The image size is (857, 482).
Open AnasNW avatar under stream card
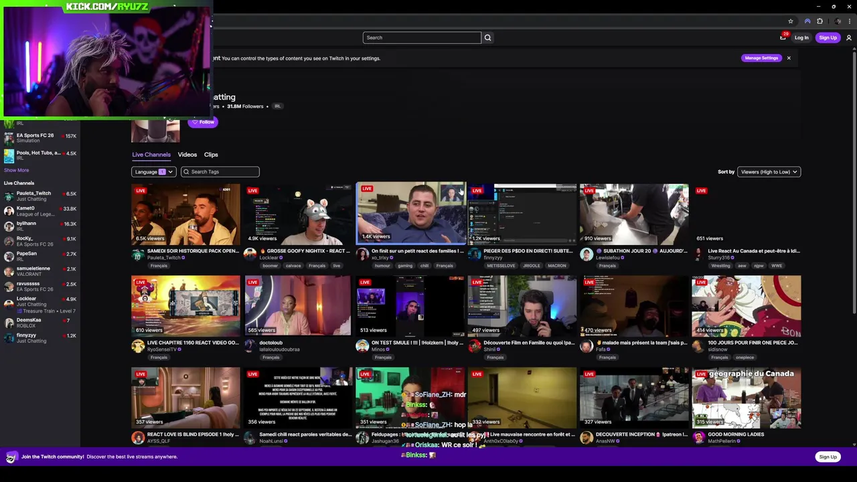(586, 438)
